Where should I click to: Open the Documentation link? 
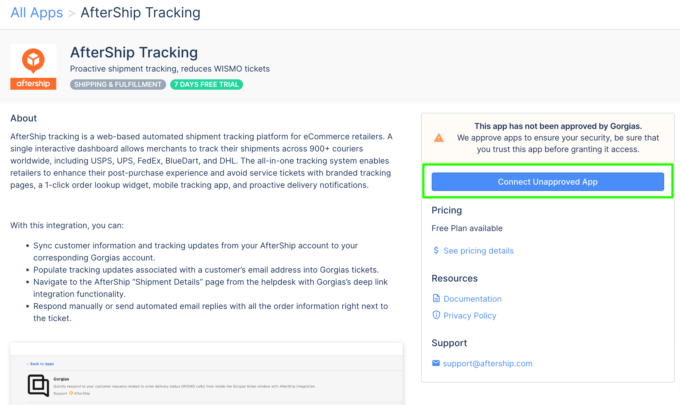tap(472, 299)
